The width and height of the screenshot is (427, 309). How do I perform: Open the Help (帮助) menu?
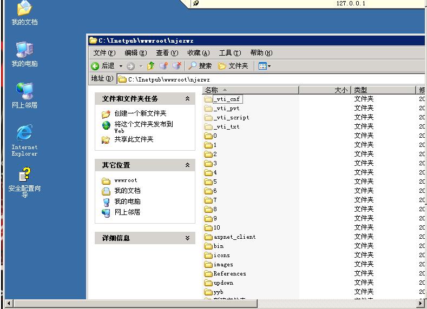pos(261,53)
